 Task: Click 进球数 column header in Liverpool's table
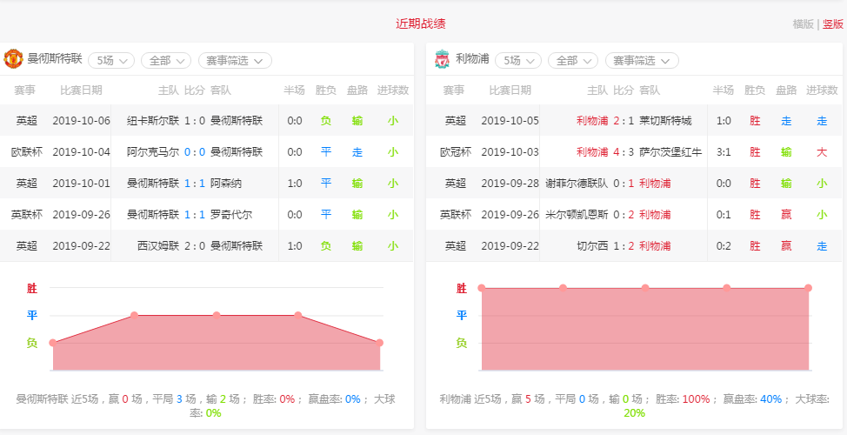[822, 90]
